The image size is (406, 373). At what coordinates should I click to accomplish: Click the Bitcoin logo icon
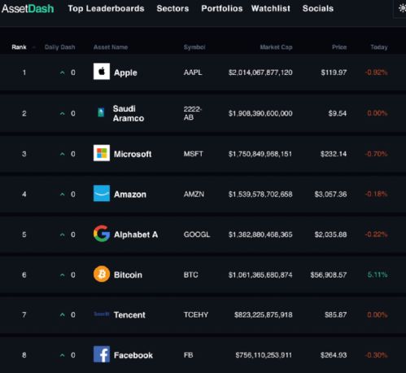coord(102,274)
